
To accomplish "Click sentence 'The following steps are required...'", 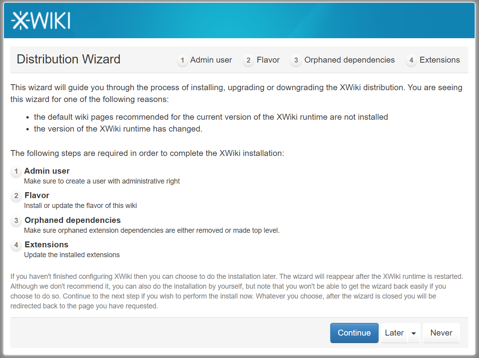I will [x=147, y=153].
